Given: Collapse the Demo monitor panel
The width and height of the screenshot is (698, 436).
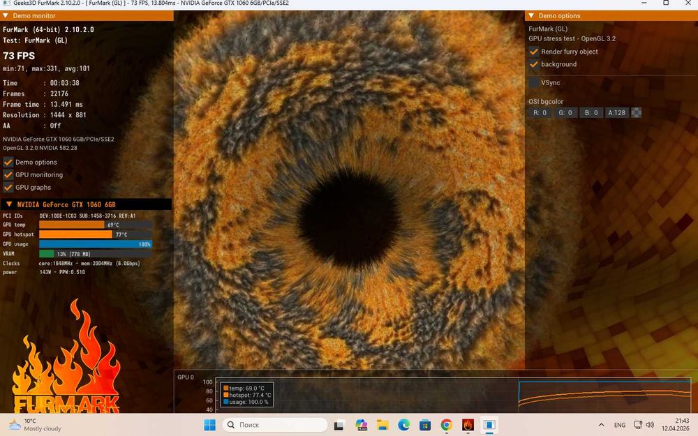Looking at the screenshot, I should pos(6,16).
